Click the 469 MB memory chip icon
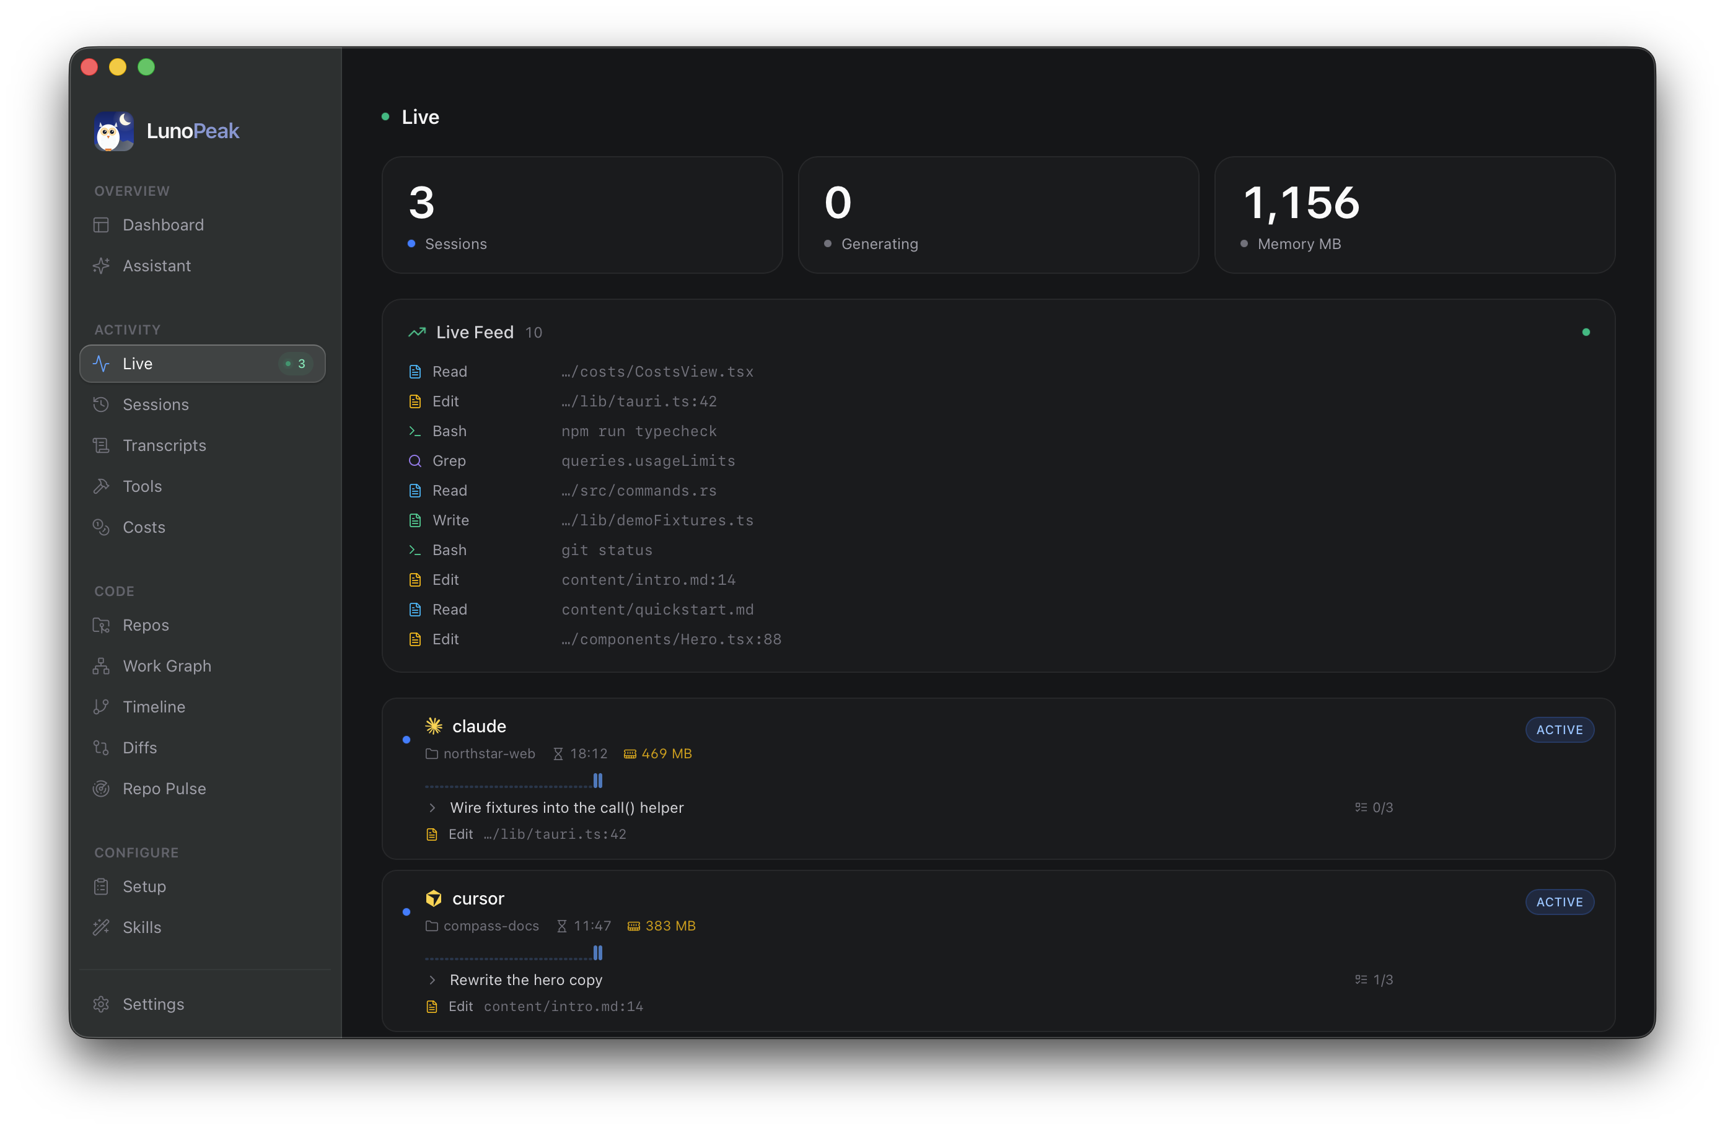Screen dimensions: 1725x1130 coord(630,754)
